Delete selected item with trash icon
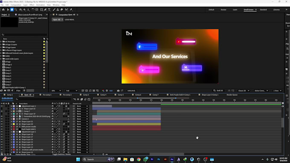Image resolution: width=290 pixels, height=163 pixels. 24,91
